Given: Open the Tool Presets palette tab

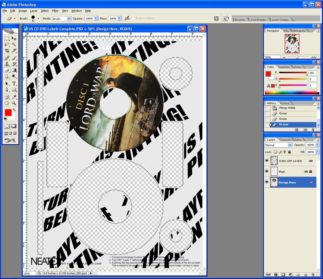Looking at the screenshot, I should 258,19.
